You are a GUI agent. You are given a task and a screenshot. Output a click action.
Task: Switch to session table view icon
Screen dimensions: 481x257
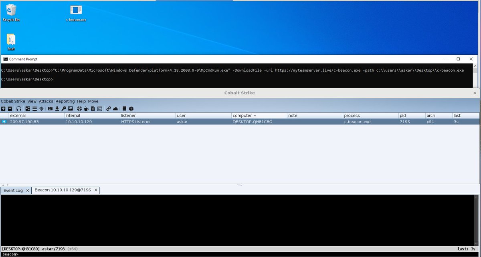(34, 108)
